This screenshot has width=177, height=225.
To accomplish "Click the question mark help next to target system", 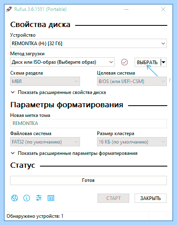I will (170, 80).
